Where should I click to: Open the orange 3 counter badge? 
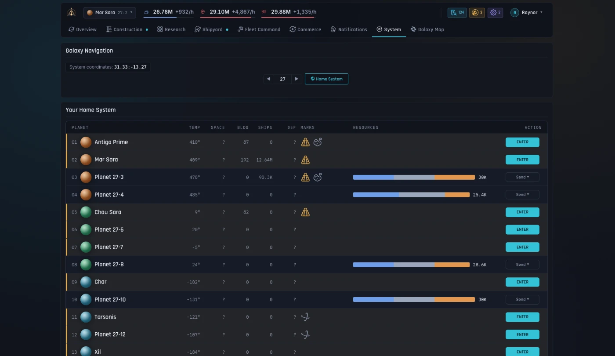pos(477,13)
